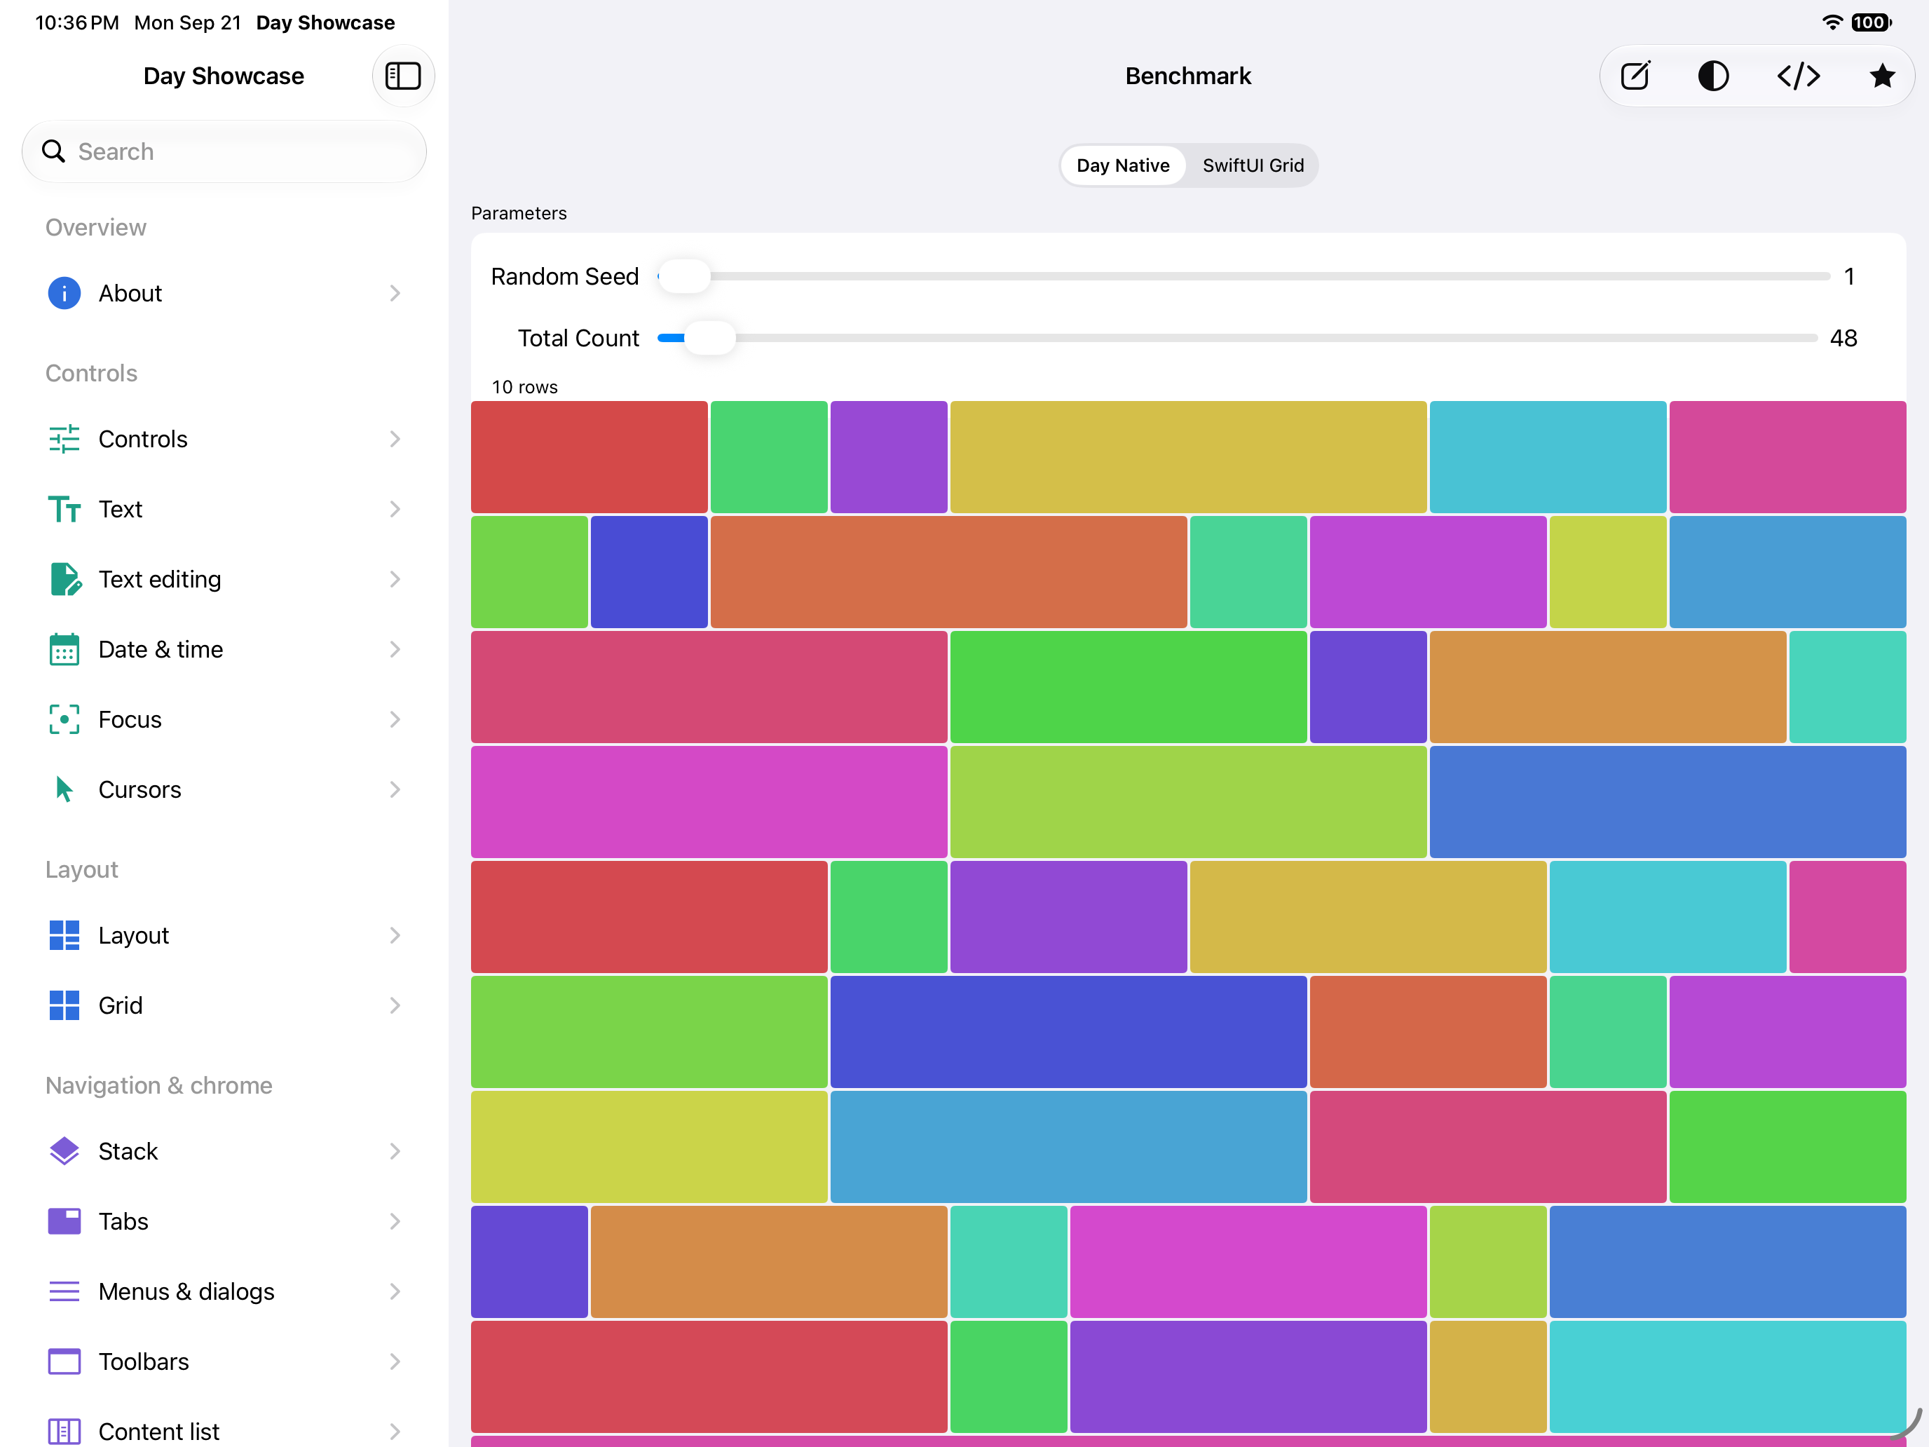Switch to the SwiftUI Grid segment
Viewport: 1929px width, 1447px height.
click(1253, 165)
